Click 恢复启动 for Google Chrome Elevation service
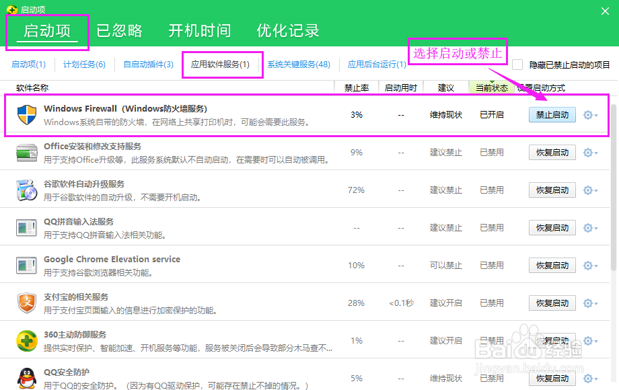The image size is (619, 390). pyautogui.click(x=552, y=266)
